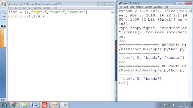The image size is (193, 108).
Task: Click the editor window title bar icon
Action: coord(9,4)
